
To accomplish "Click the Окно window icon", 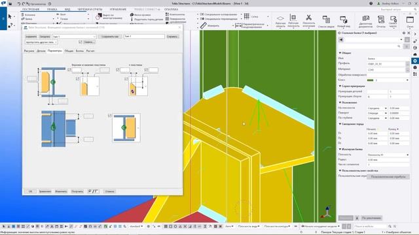I will pyautogui.click(x=410, y=22).
